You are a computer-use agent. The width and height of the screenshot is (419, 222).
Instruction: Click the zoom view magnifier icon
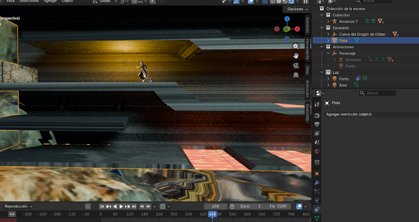coord(296,46)
